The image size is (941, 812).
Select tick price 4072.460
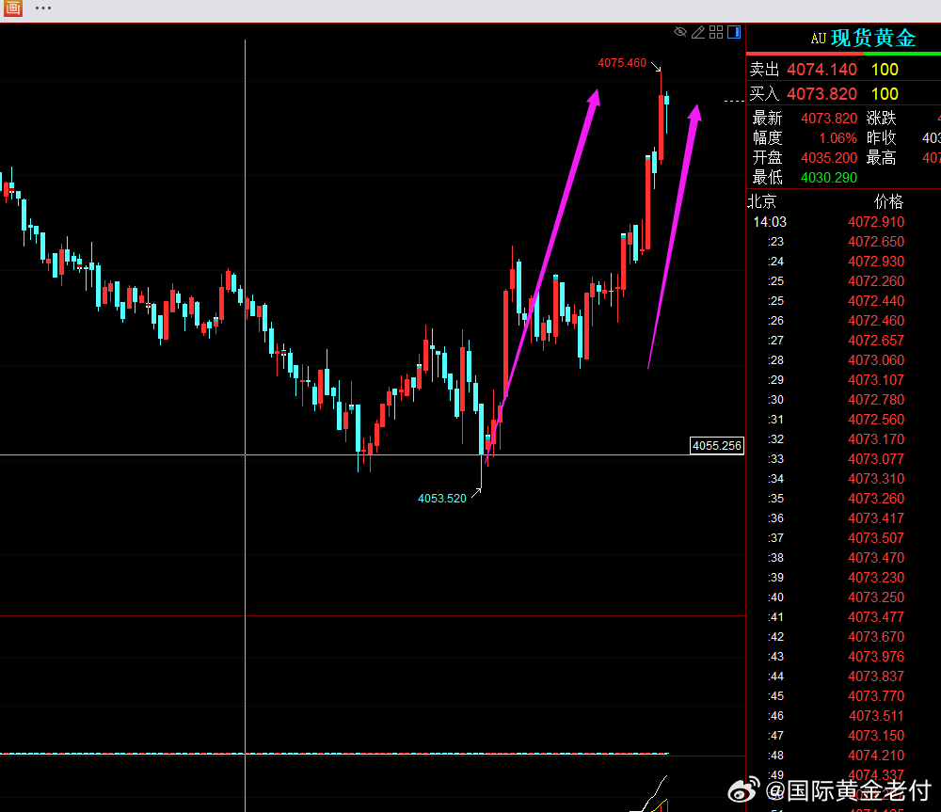tap(876, 321)
